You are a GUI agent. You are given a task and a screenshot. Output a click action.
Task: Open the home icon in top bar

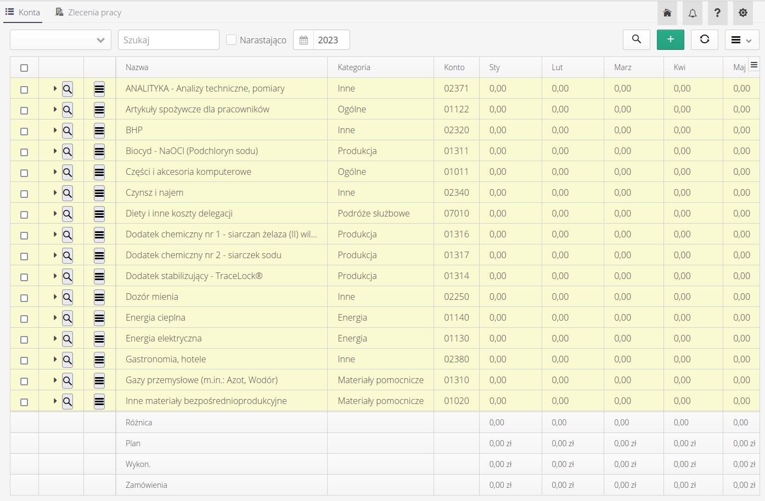(x=667, y=13)
